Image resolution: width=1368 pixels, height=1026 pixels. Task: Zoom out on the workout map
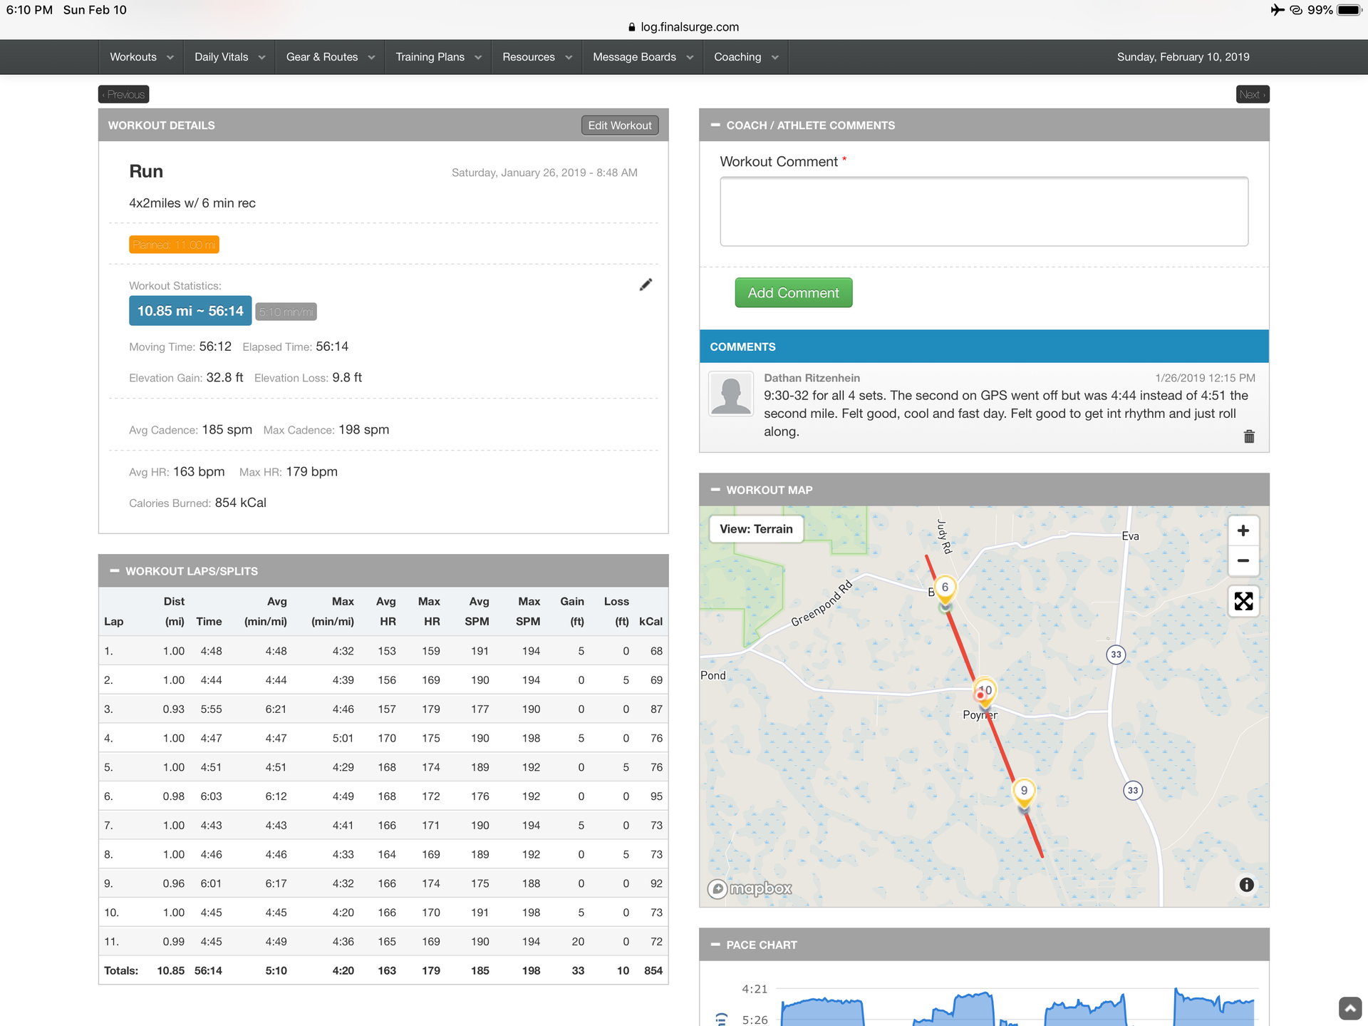[1243, 560]
